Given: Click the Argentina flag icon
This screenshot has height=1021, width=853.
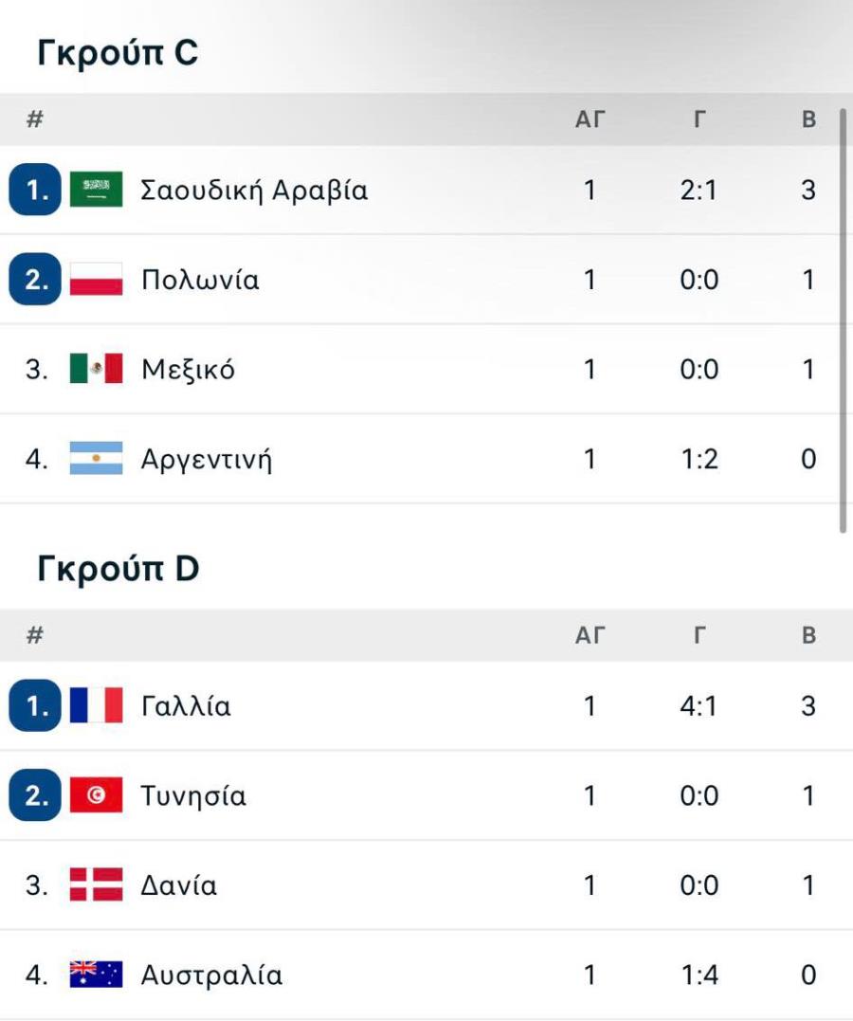Looking at the screenshot, I should click(x=96, y=459).
